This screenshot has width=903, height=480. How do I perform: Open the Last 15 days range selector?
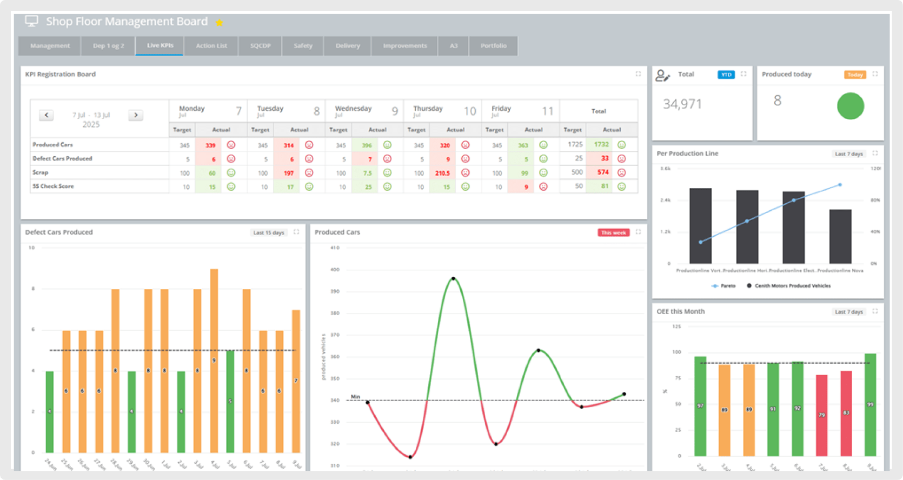(269, 232)
